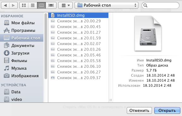
Task: Open Мои файлы in sidebar
Action: tap(22, 23)
